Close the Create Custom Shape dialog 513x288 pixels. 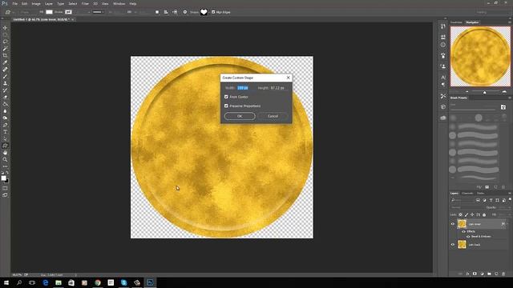tap(289, 78)
